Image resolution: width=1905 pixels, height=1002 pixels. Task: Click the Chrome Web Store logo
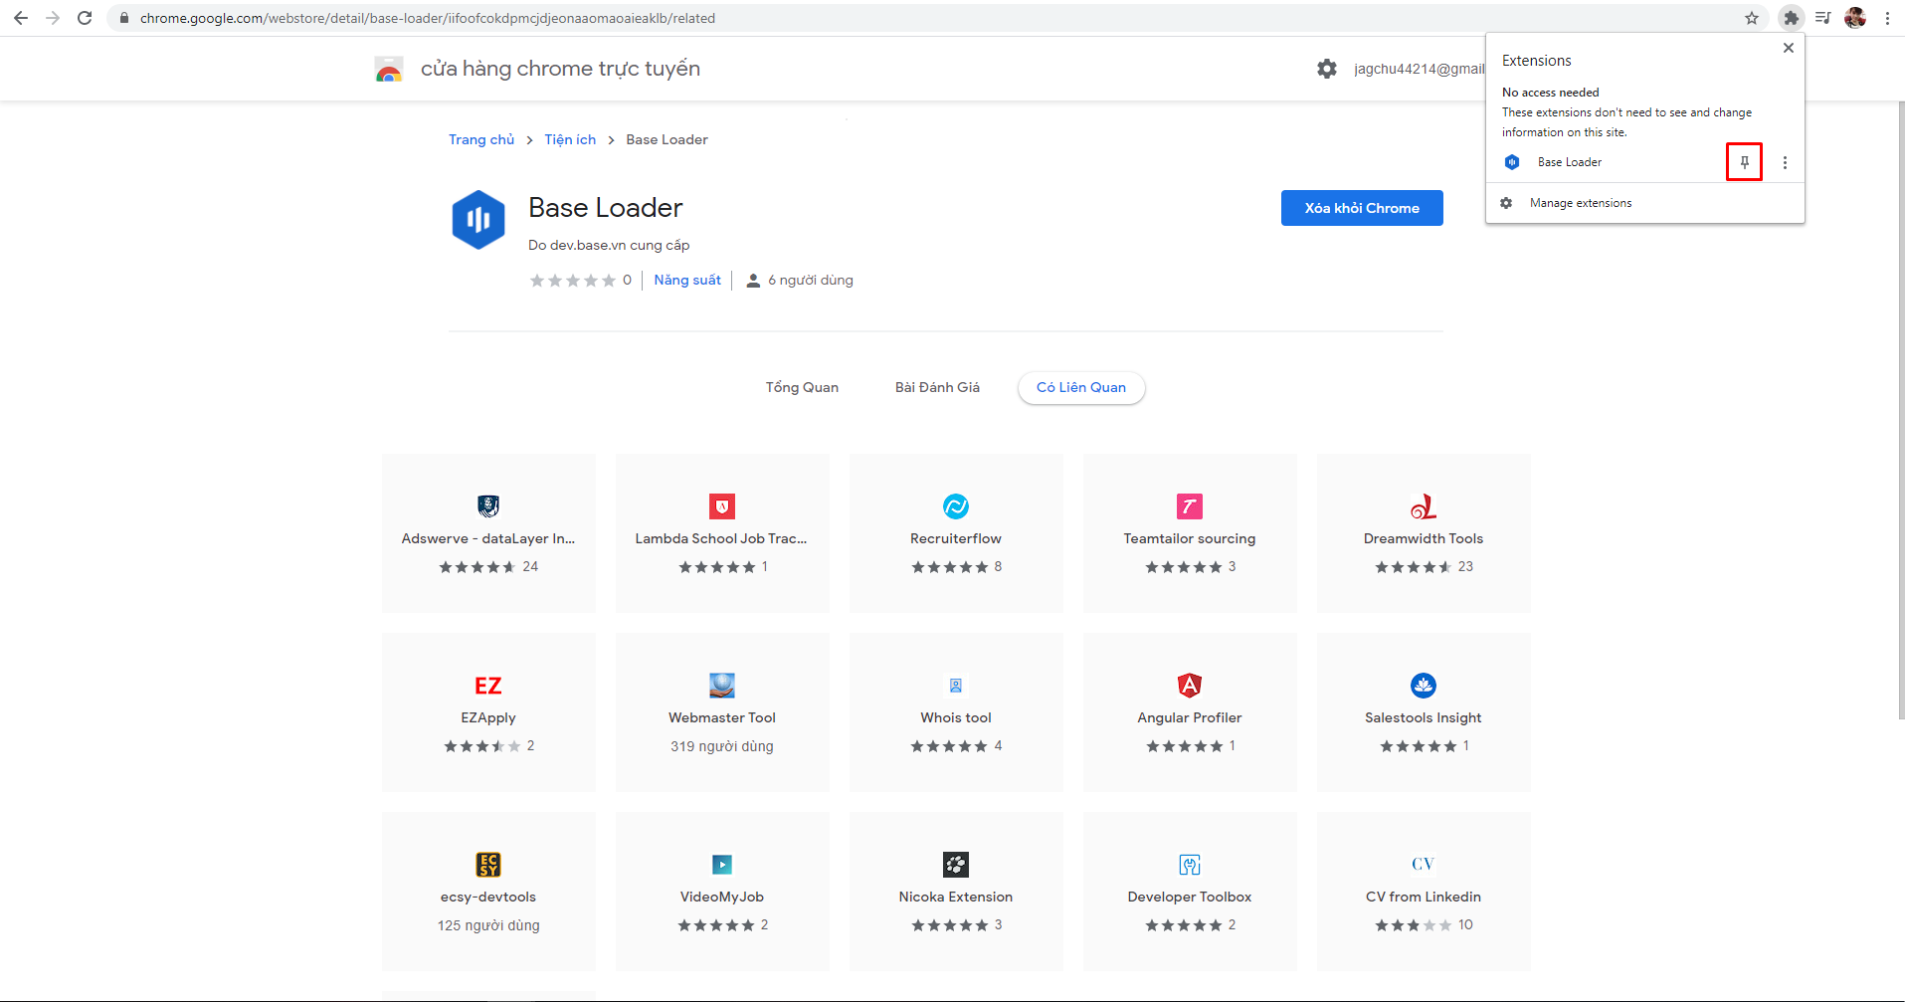[389, 69]
